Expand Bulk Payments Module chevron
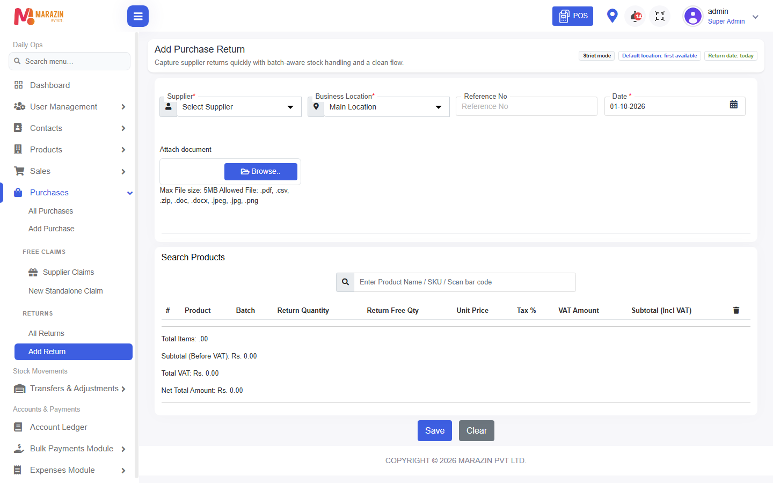This screenshot has height=483, width=773. coord(123,449)
